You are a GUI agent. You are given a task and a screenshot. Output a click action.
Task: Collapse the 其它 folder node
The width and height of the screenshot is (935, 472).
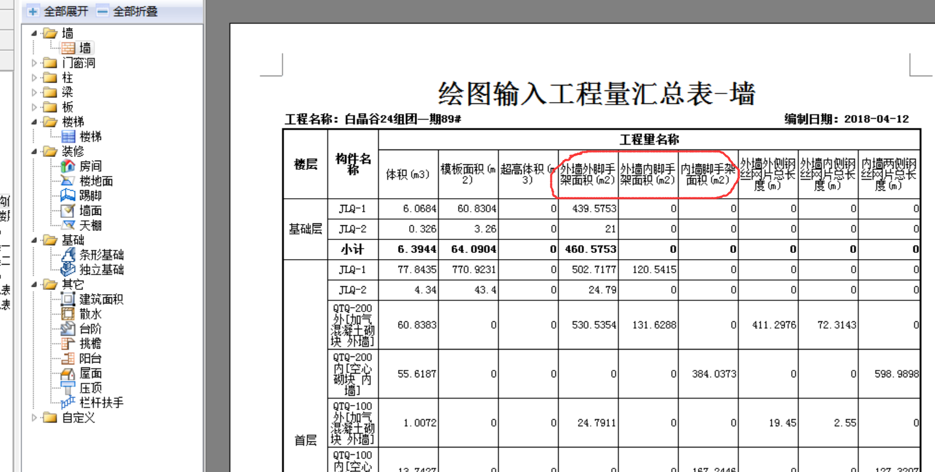(34, 284)
